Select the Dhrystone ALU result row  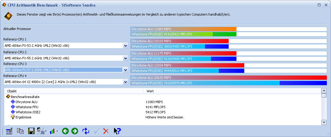click(x=163, y=102)
